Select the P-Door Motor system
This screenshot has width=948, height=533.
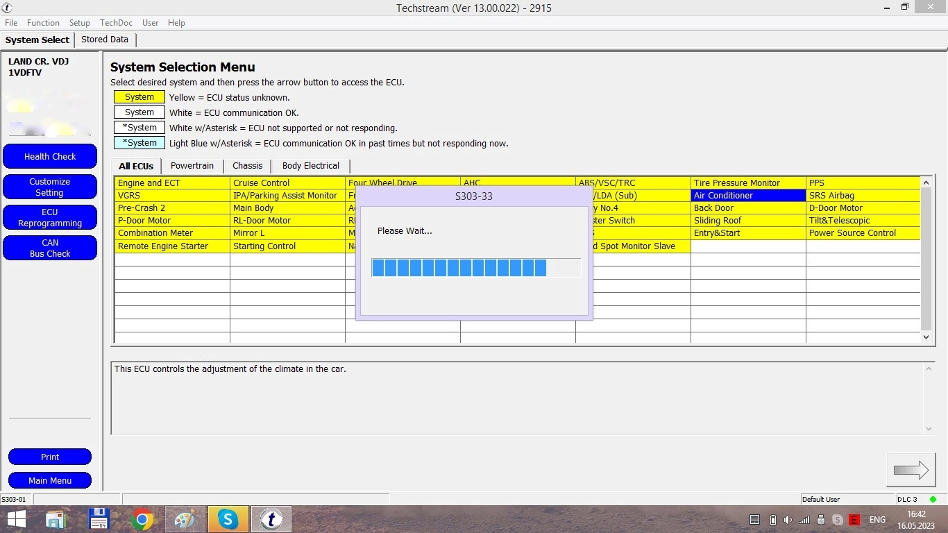point(172,221)
